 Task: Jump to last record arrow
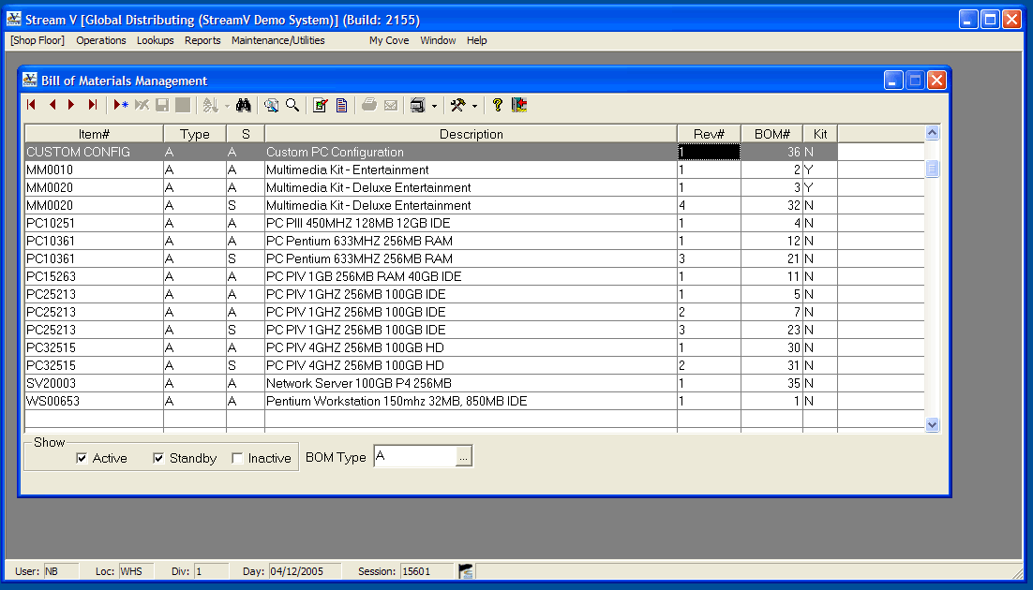(93, 105)
